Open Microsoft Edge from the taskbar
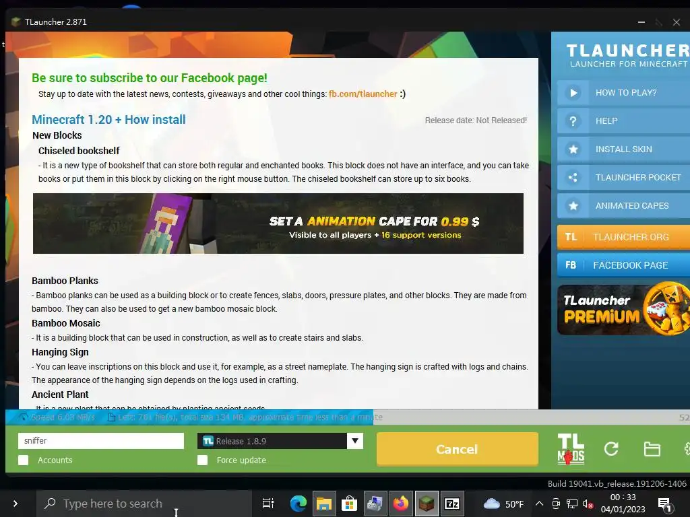 [298, 504]
